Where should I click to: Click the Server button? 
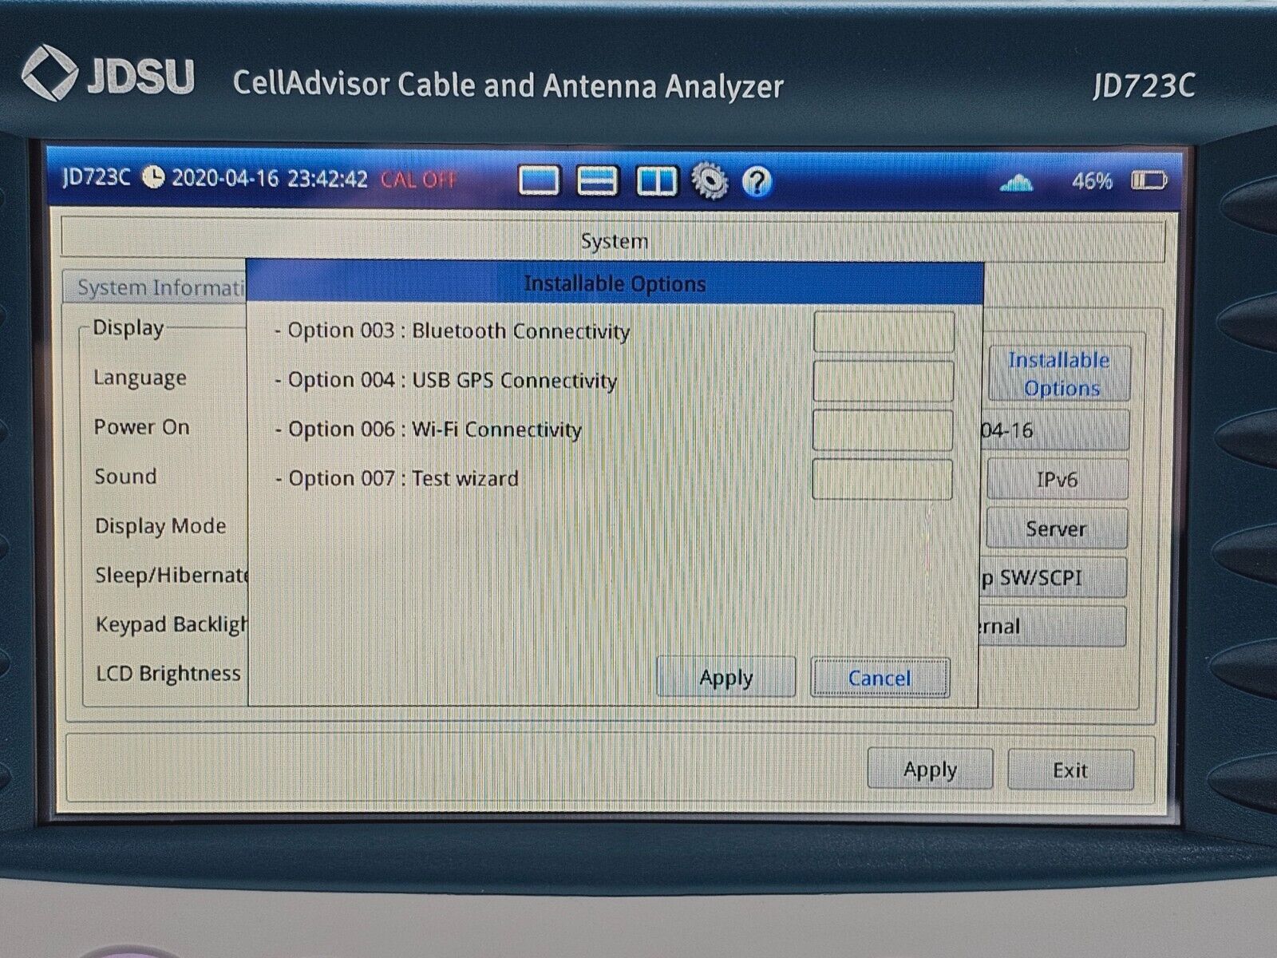1055,528
